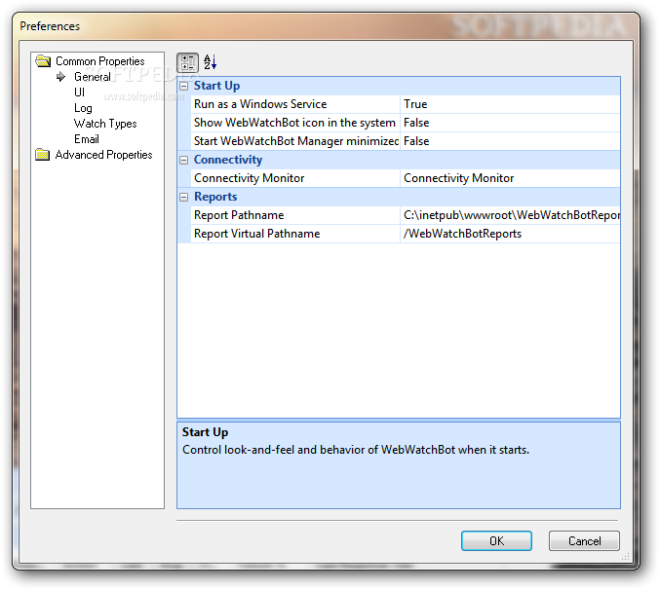Select General in the tree
Screen dimensions: 660x590
pos(93,77)
